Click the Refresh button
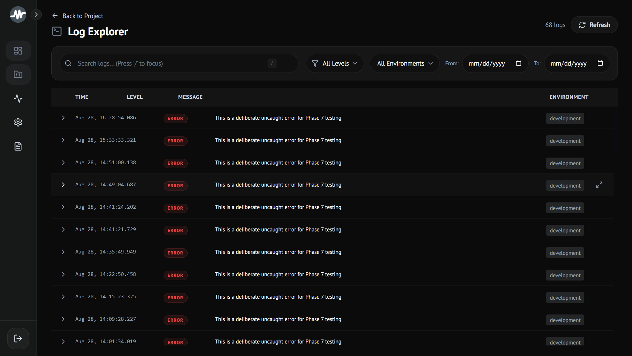 pos(594,25)
